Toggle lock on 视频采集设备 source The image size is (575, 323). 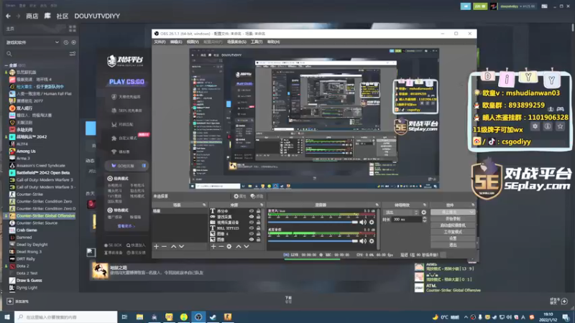tap(259, 223)
